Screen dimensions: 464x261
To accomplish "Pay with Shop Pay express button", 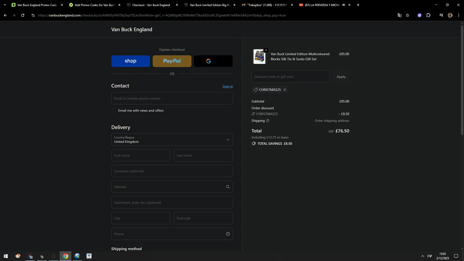I will pos(131,61).
